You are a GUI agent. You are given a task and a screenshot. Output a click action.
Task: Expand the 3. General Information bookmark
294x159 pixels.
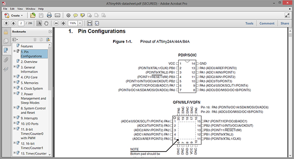15,67
